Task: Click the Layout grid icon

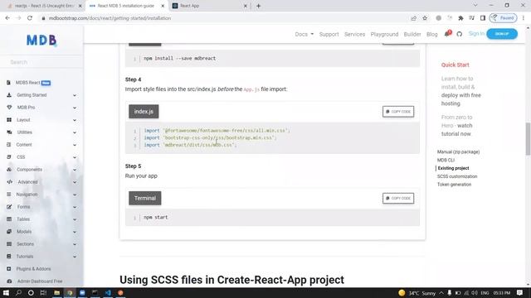Action: click(x=9, y=120)
